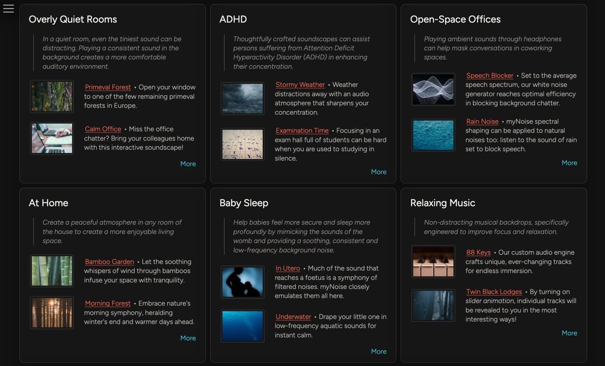Open the Examination Time thumbnail image
605x366 pixels.
tap(242, 144)
